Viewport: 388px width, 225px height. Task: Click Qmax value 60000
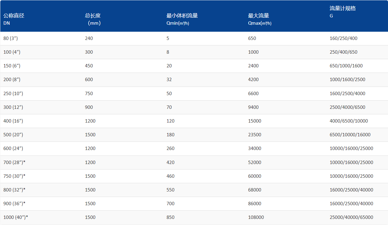click(x=255, y=176)
